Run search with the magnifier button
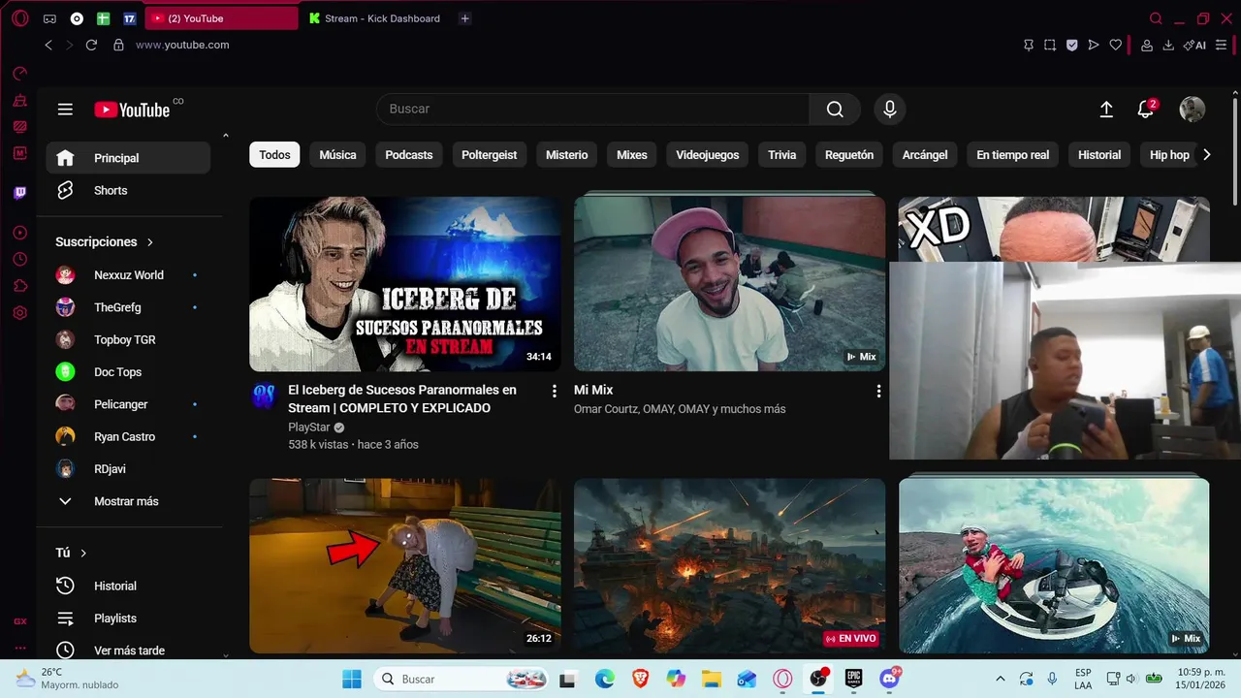This screenshot has width=1241, height=698. [835, 110]
